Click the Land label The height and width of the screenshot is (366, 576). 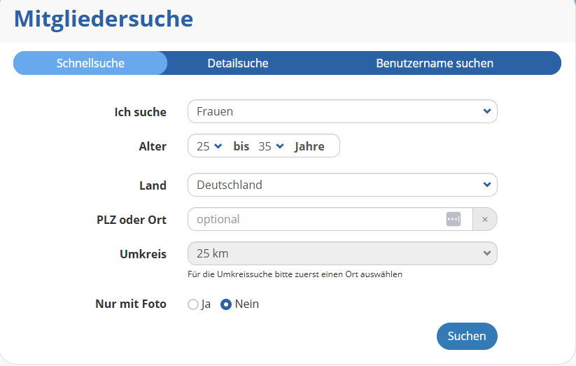click(153, 185)
